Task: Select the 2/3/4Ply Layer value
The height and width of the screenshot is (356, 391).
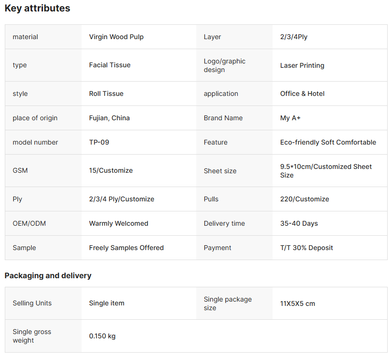Action: click(x=294, y=37)
